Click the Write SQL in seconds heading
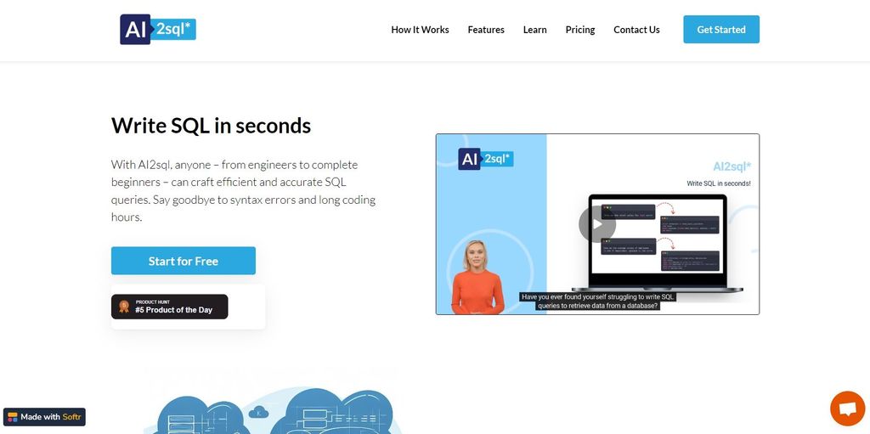The image size is (870, 434). pyautogui.click(x=211, y=126)
